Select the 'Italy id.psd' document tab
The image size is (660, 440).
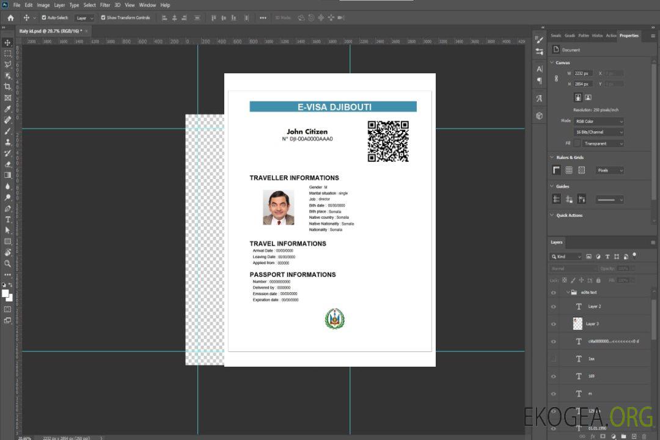point(51,31)
